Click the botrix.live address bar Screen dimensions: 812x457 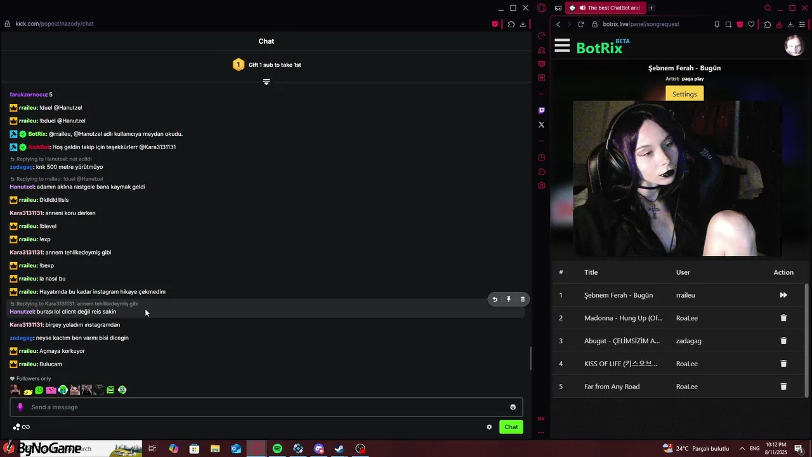point(641,24)
